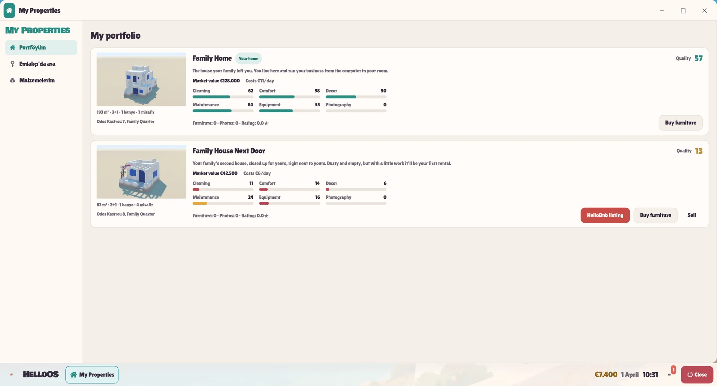Click the Family Home description text
This screenshot has width=717, height=386.
coord(290,71)
